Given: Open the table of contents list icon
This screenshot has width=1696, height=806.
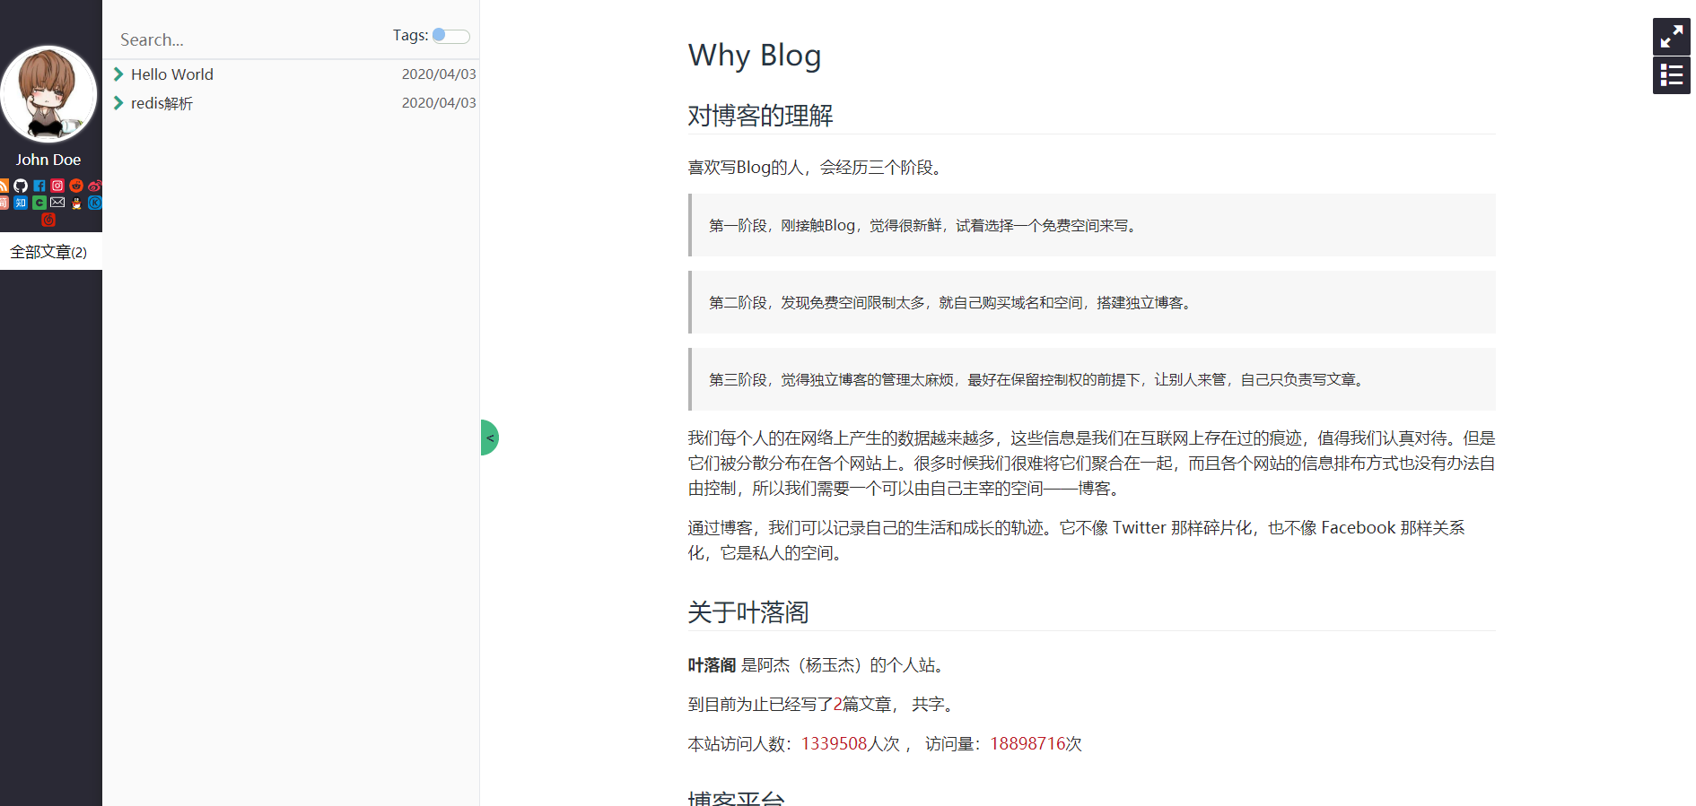Looking at the screenshot, I should [1672, 75].
